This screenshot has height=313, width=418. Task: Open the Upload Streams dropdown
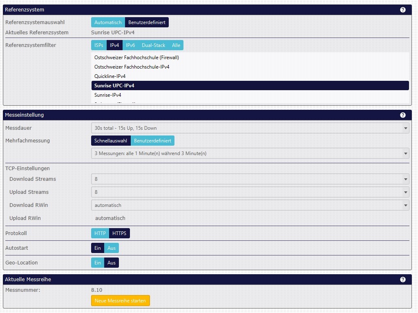coord(250,192)
